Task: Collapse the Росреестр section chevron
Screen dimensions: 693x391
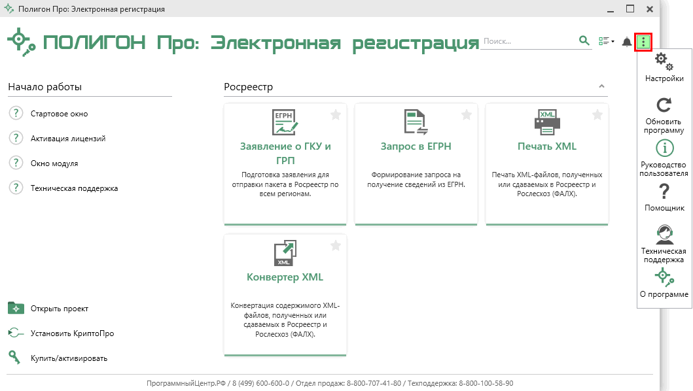Action: click(x=601, y=86)
